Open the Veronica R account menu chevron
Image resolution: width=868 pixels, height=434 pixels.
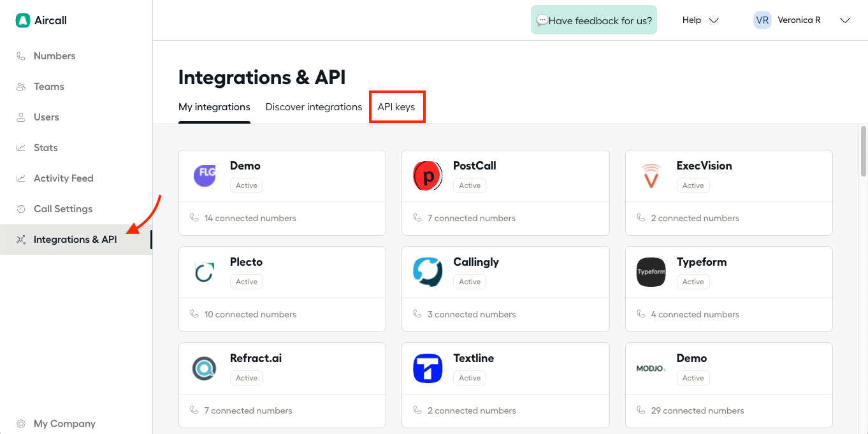click(x=845, y=20)
